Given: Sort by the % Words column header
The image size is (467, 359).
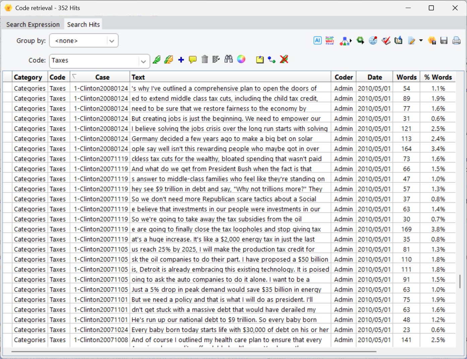Looking at the screenshot, I should click(x=438, y=77).
